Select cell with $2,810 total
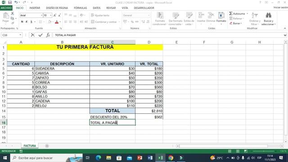The image size is (288, 162). (149, 111)
